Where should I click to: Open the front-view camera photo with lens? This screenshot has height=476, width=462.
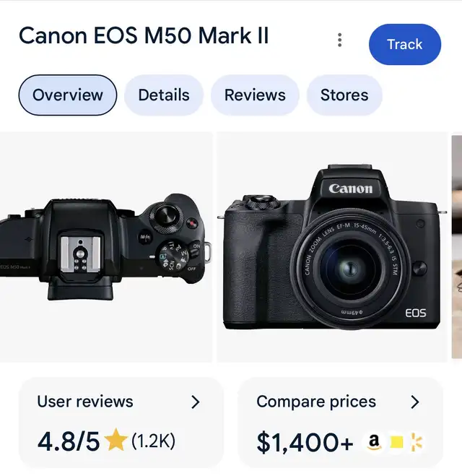(x=333, y=247)
